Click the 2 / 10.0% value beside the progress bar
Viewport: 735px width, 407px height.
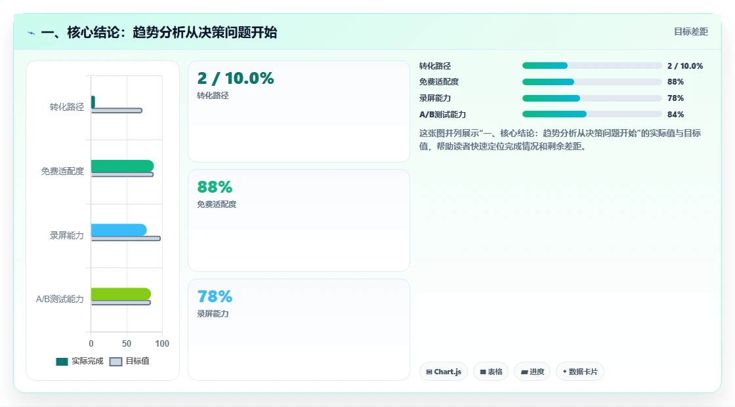tap(685, 66)
